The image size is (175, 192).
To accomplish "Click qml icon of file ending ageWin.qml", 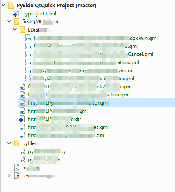I will [28, 38].
